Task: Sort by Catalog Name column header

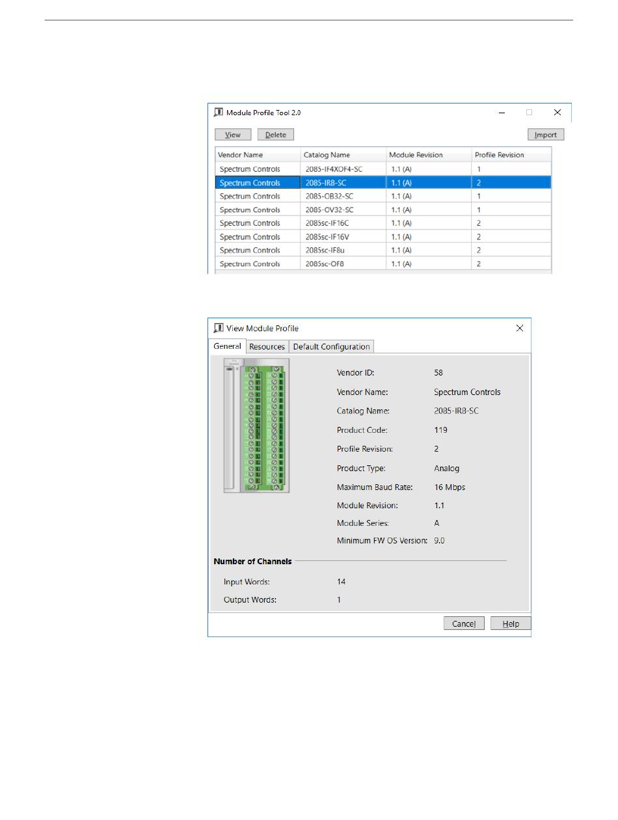Action: click(x=342, y=155)
